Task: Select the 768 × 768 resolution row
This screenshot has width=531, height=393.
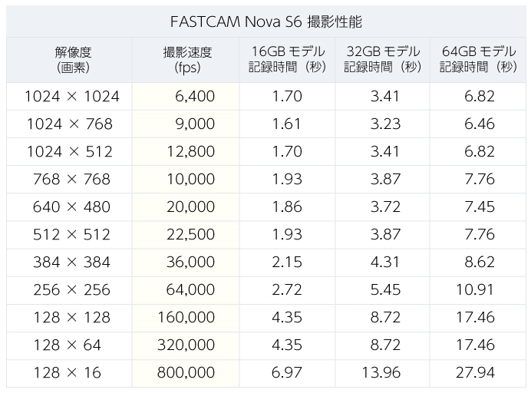Action: (x=266, y=179)
